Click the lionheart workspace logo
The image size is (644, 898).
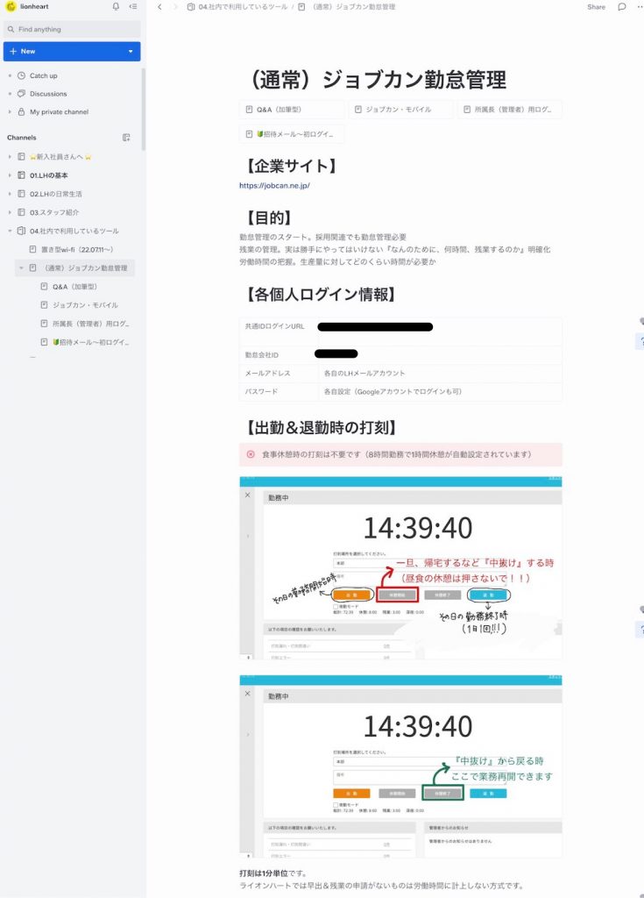tap(11, 6)
